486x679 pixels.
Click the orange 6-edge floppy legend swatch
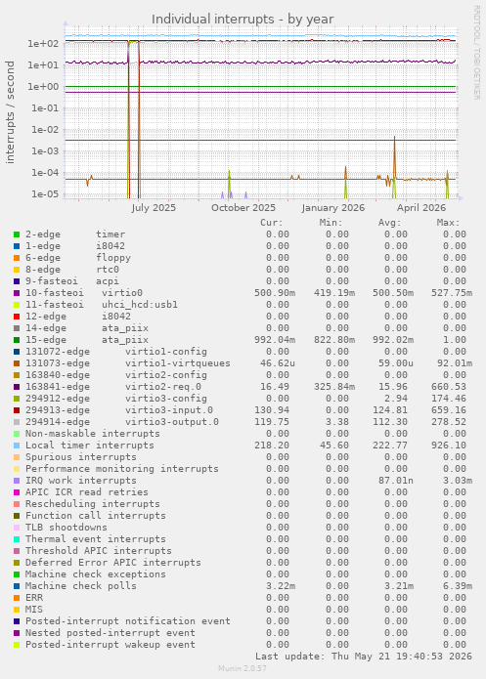click(17, 258)
